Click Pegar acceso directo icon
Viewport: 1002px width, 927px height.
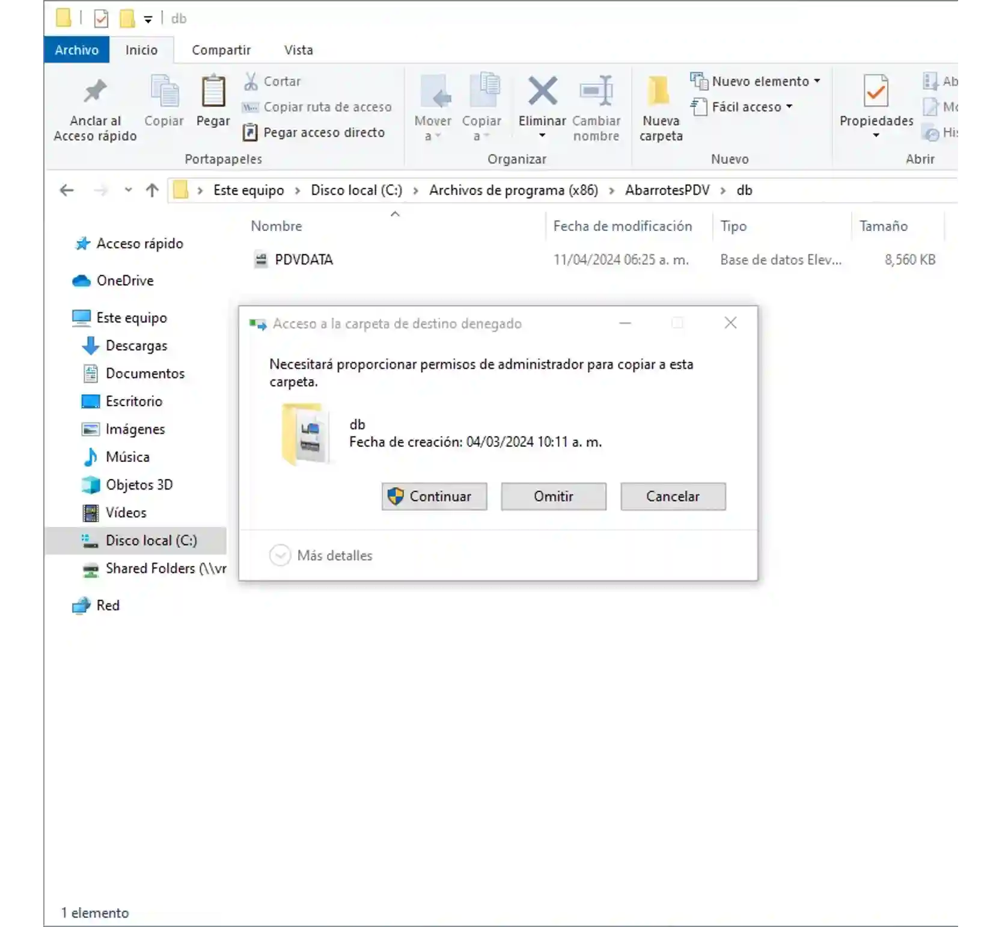pos(250,132)
